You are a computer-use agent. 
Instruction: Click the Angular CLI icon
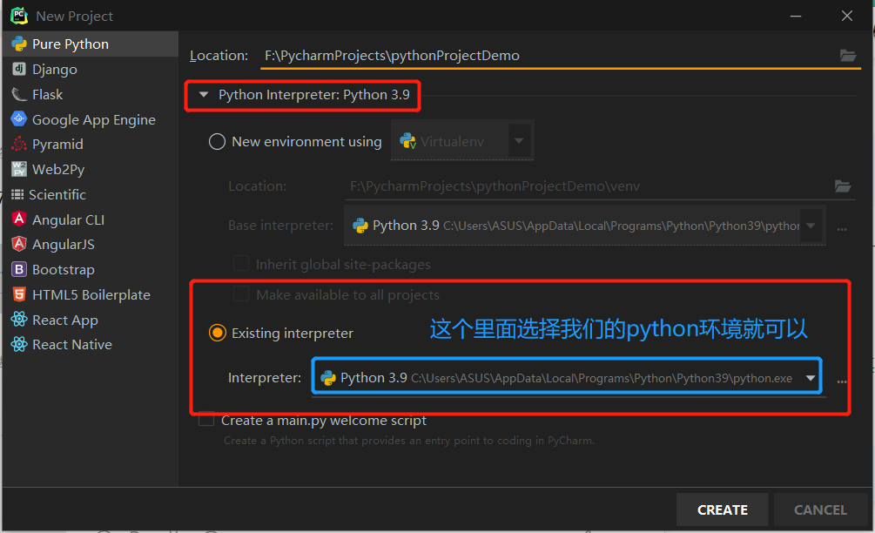pos(19,219)
